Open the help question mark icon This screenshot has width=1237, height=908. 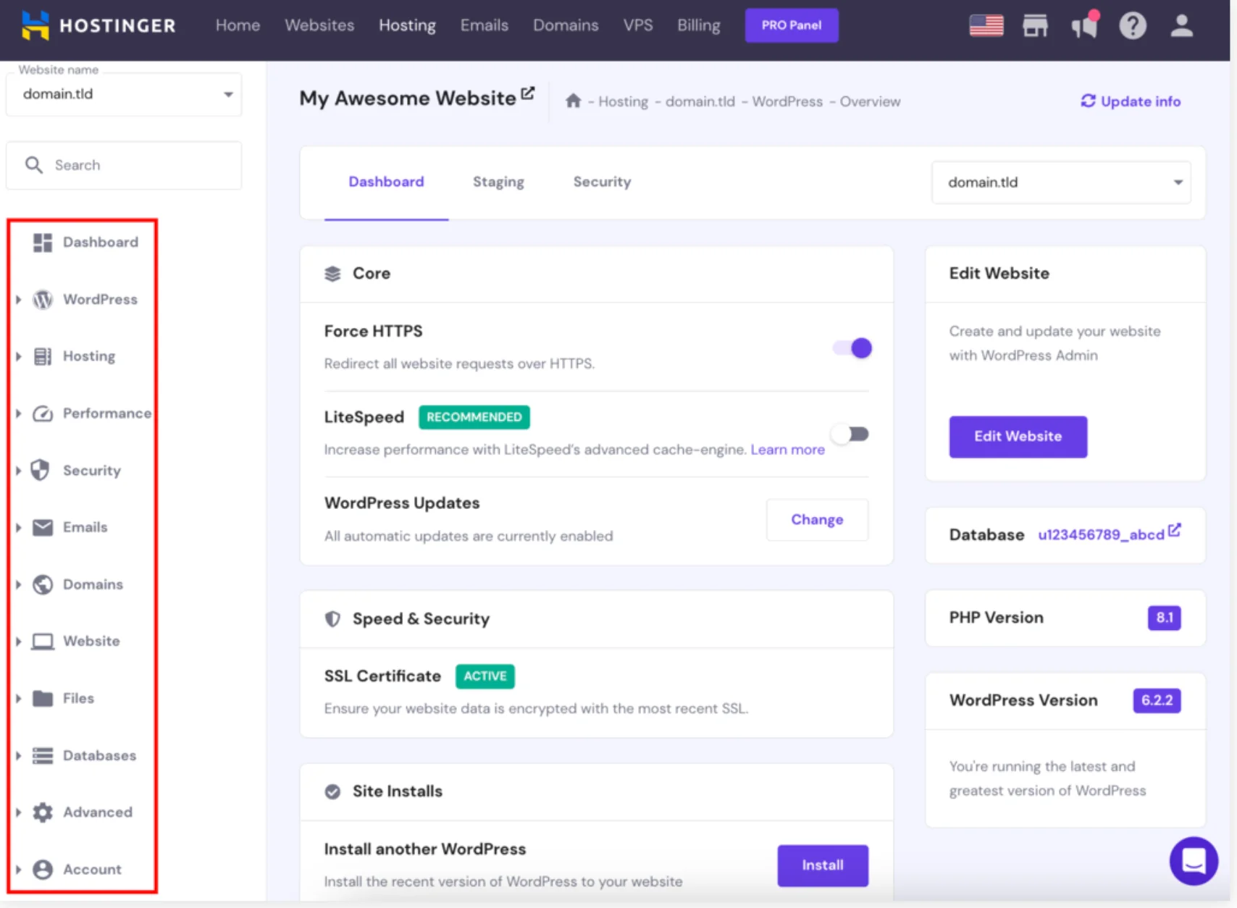click(x=1133, y=26)
